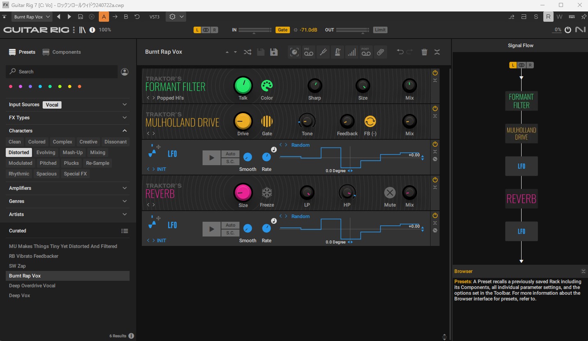Expand the Genres section

(x=125, y=201)
